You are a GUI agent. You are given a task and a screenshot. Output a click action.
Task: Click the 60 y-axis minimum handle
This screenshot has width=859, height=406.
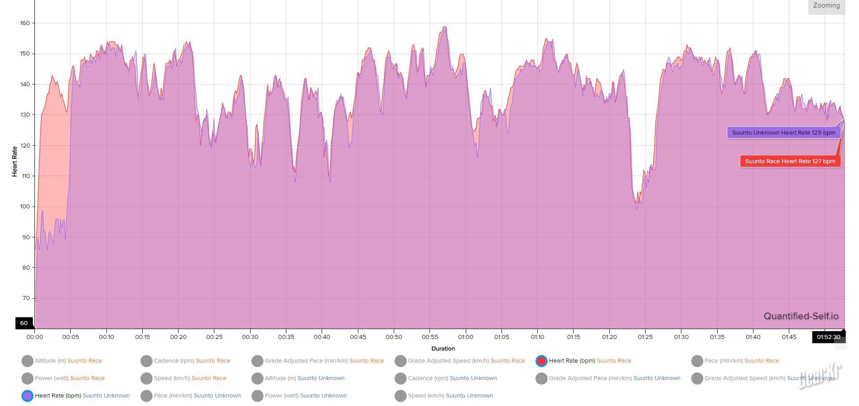[24, 323]
